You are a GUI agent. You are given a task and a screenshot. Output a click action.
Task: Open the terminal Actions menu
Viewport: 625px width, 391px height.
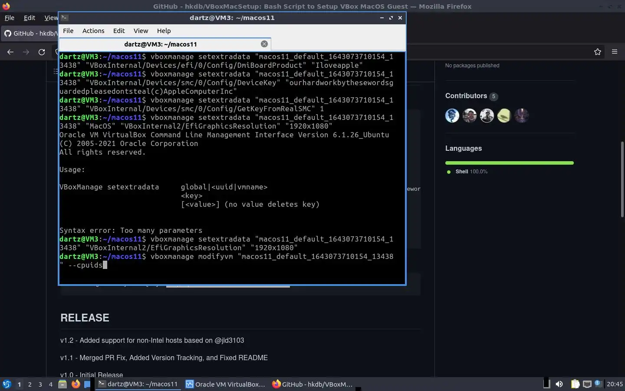point(93,31)
